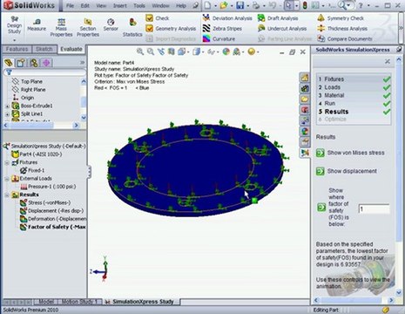Run the Check tool

pyautogui.click(x=158, y=18)
